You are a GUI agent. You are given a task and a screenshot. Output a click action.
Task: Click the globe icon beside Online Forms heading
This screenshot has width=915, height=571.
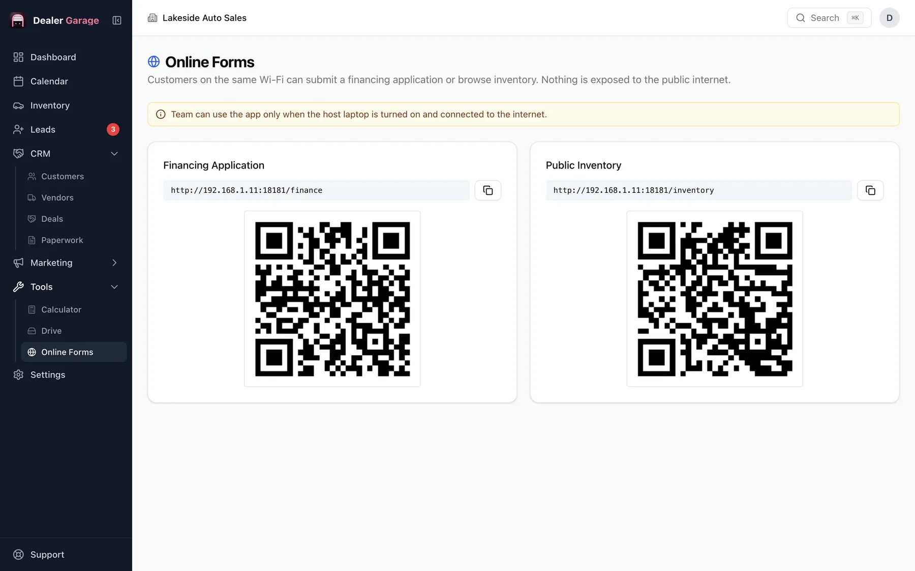(x=154, y=62)
